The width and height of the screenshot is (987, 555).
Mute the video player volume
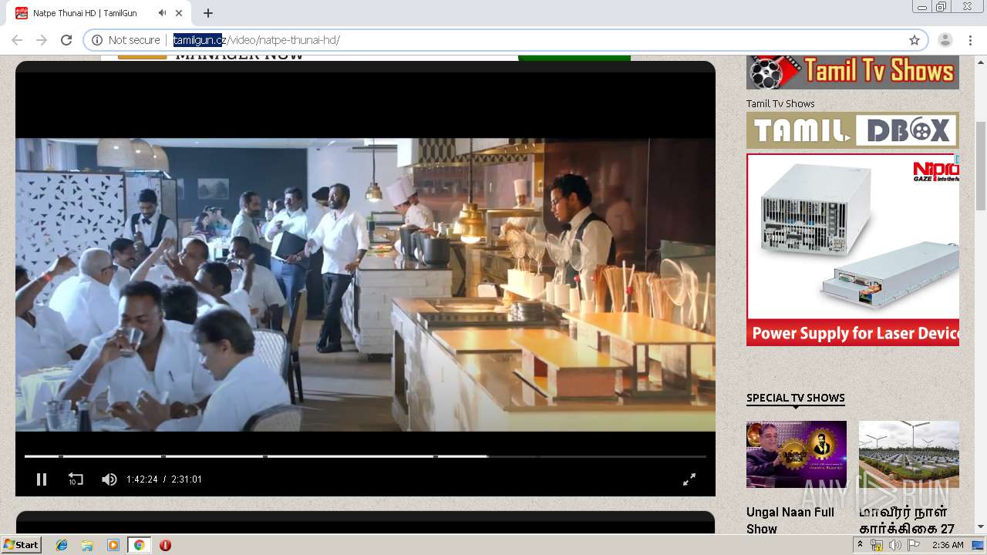coord(109,479)
